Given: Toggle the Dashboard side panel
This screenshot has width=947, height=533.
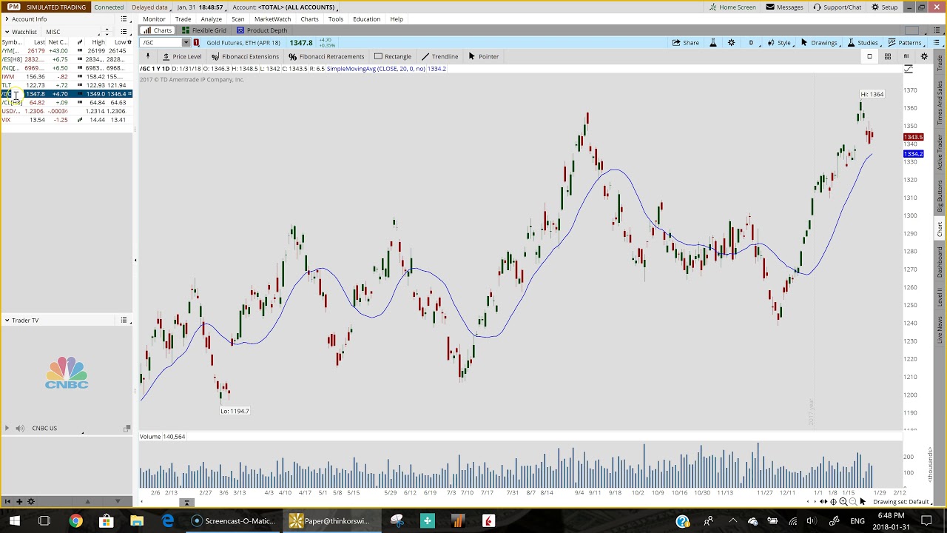Looking at the screenshot, I should [940, 262].
